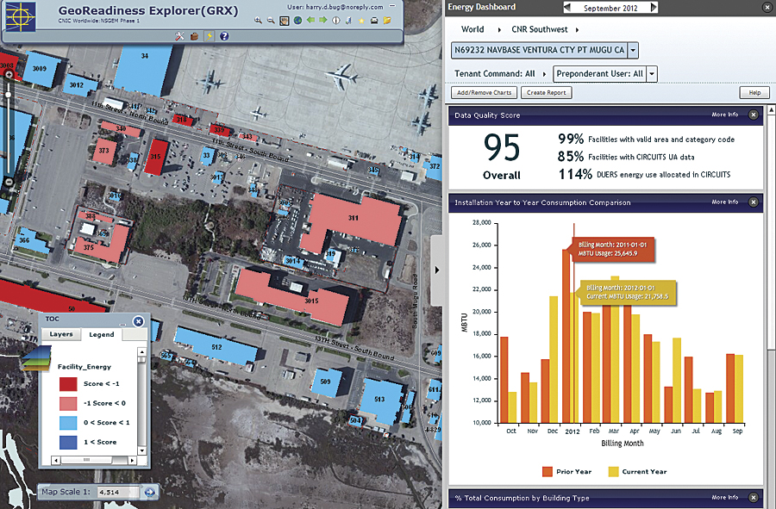Open the yellow folder icon
Viewport: 776px width, 509px height.
coord(387,20)
